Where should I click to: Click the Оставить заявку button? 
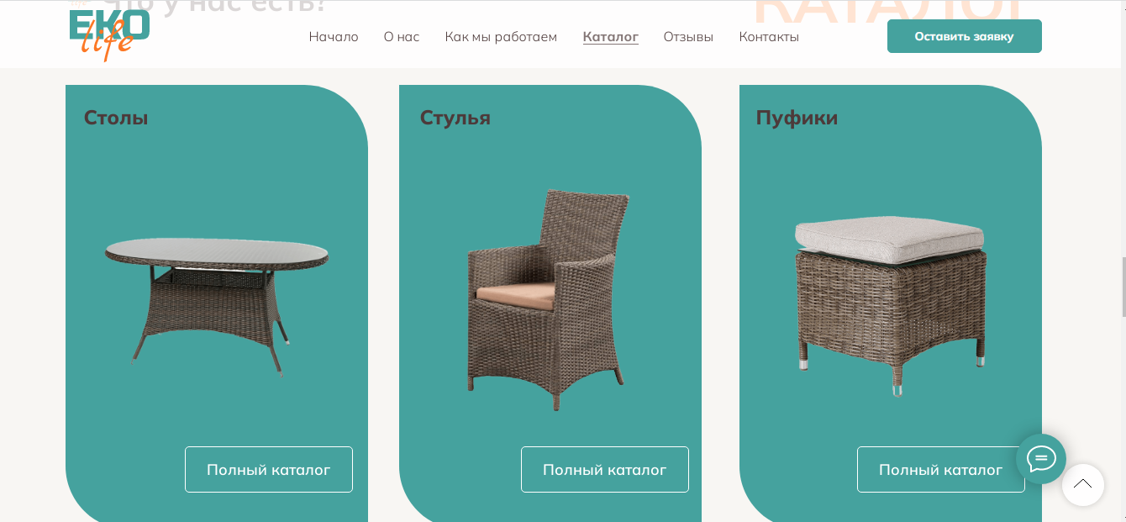965,36
